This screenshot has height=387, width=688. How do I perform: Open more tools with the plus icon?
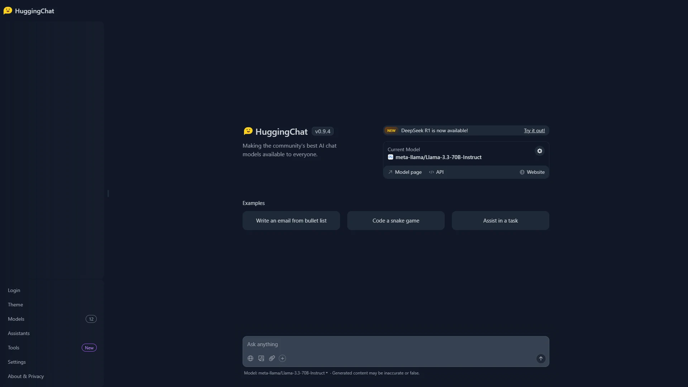pos(282,358)
